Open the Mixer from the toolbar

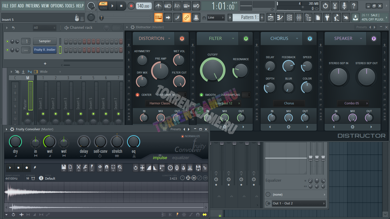pos(299,18)
